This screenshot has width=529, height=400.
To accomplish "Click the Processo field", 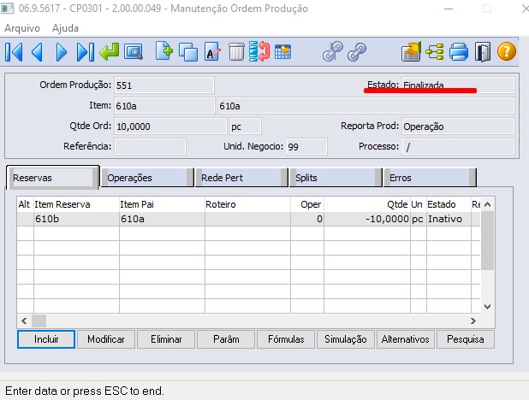I will pyautogui.click(x=458, y=147).
